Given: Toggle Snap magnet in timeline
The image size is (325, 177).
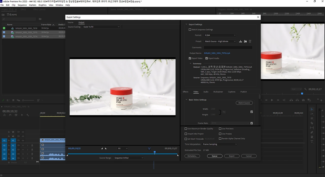Looking at the screenshot, I should click(10, 115).
